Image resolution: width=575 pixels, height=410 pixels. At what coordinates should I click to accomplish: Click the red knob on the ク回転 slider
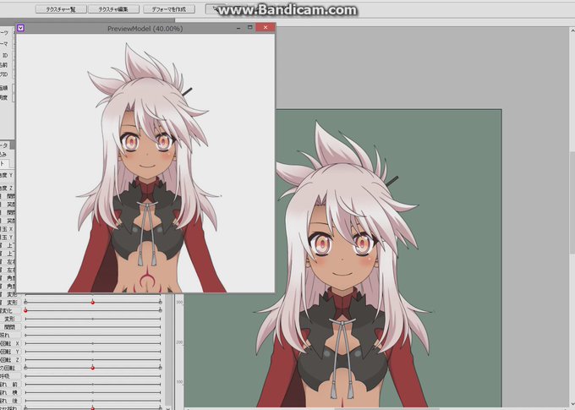click(93, 368)
